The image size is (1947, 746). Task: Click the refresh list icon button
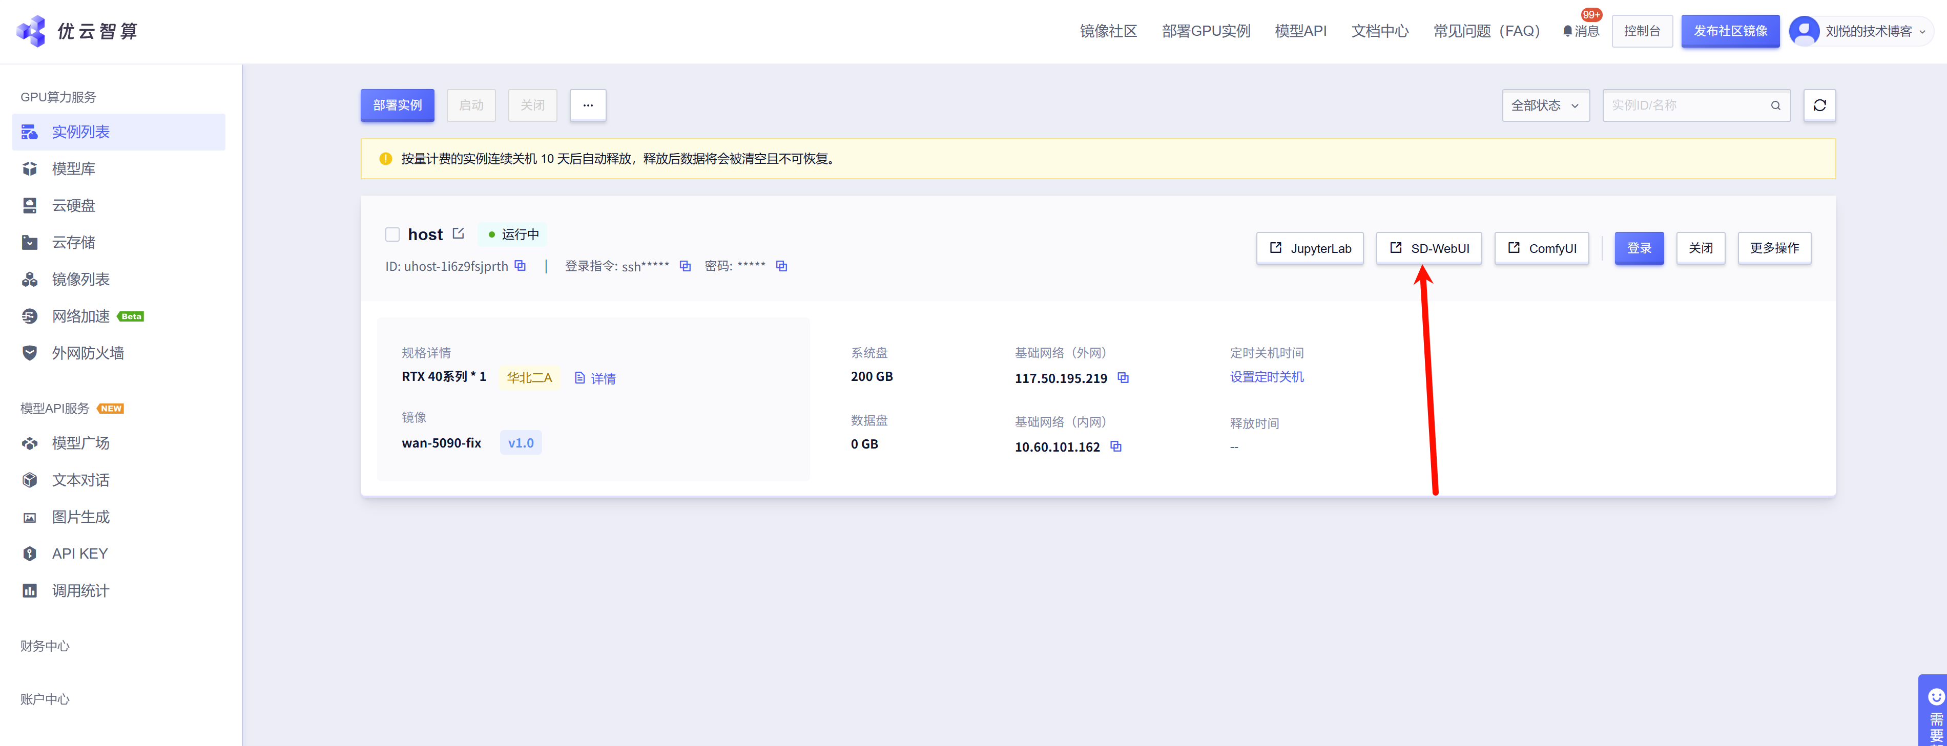(x=1819, y=105)
